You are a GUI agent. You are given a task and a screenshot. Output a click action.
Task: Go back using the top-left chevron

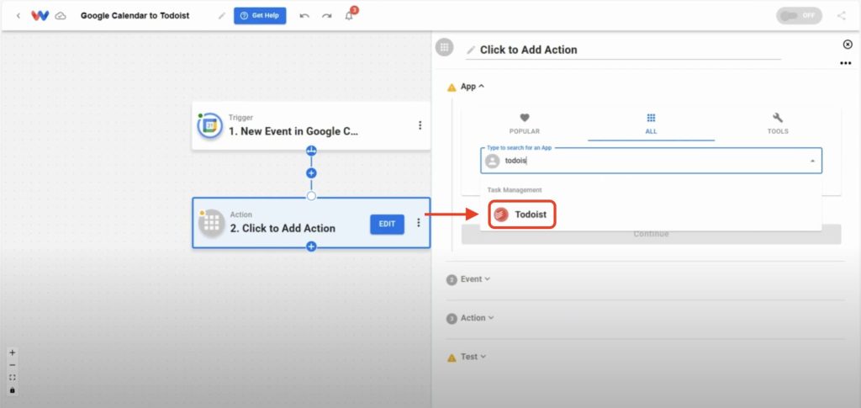coord(18,16)
